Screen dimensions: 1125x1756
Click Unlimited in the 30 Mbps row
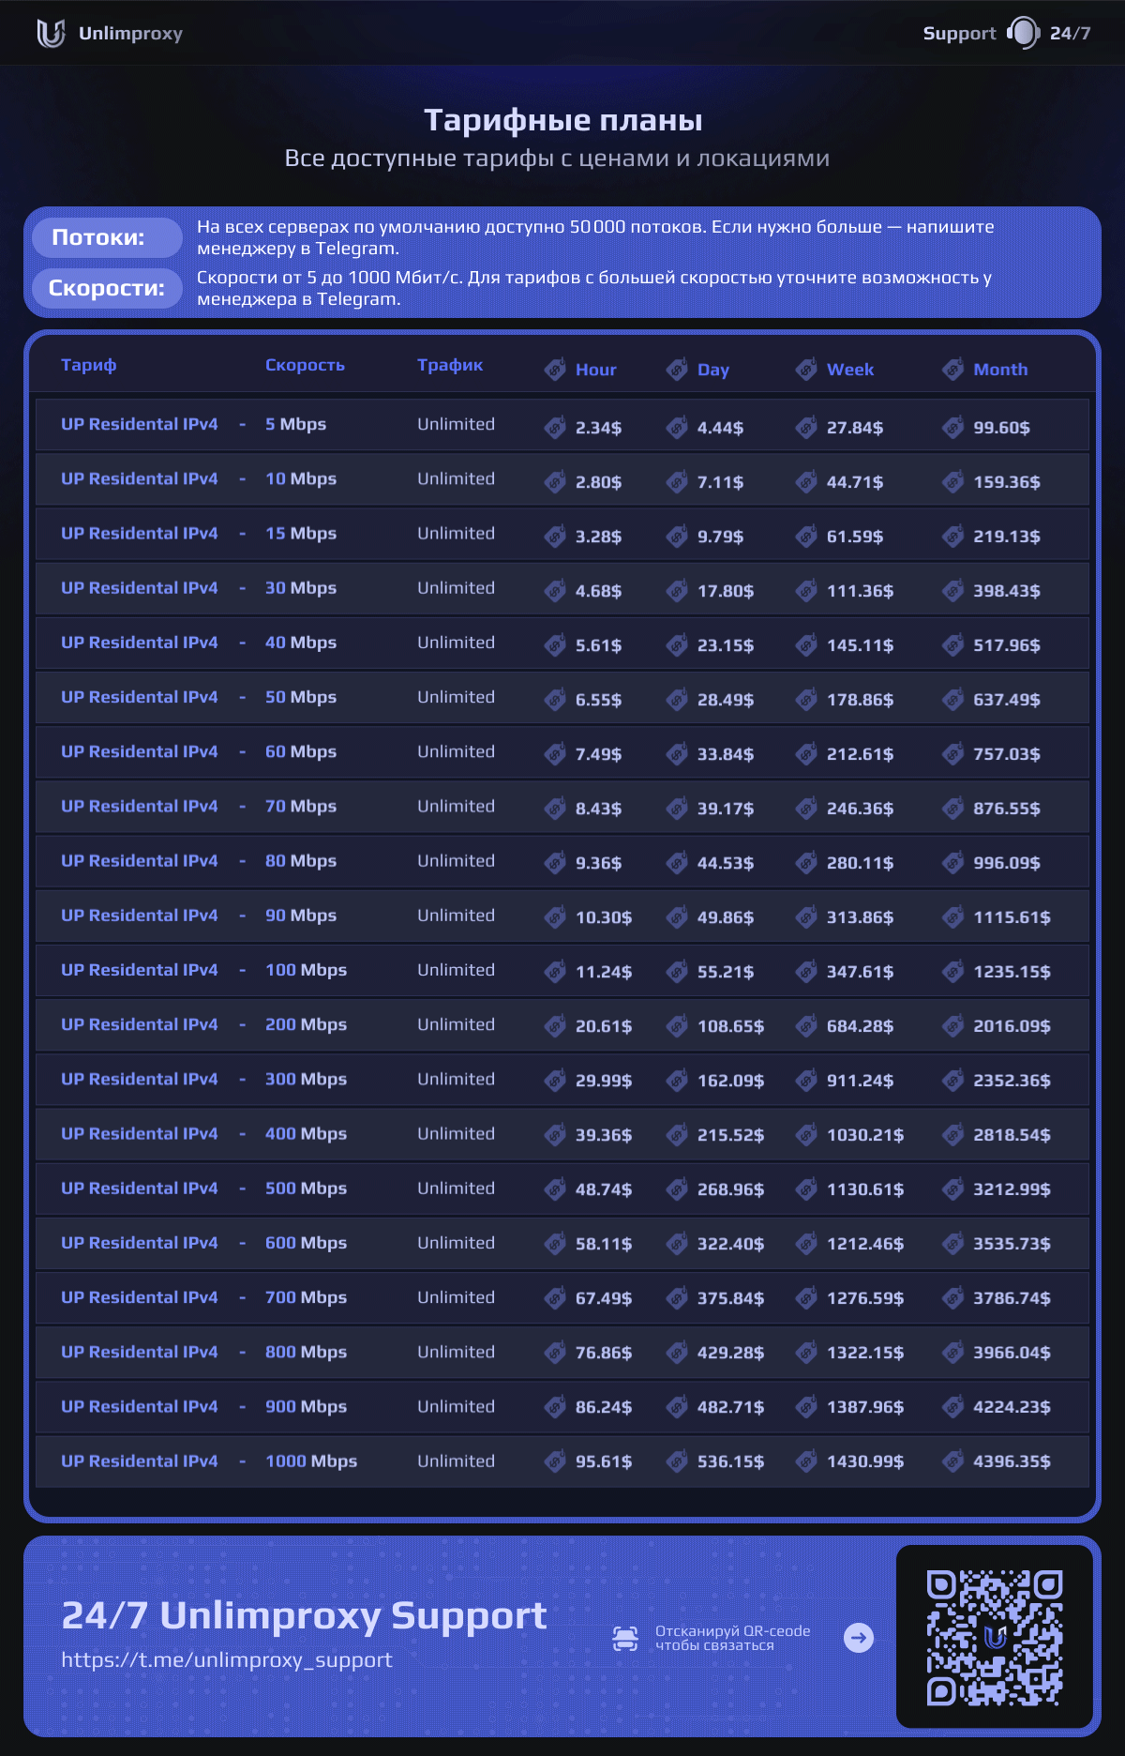click(456, 587)
